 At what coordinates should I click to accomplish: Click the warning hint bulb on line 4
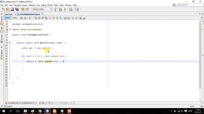click(x=7, y=29)
